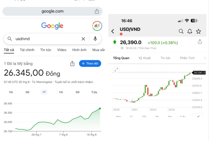This screenshot has width=209, height=141.
Task: Expand the candlestick chart to fullscreen
Action: point(116,69)
